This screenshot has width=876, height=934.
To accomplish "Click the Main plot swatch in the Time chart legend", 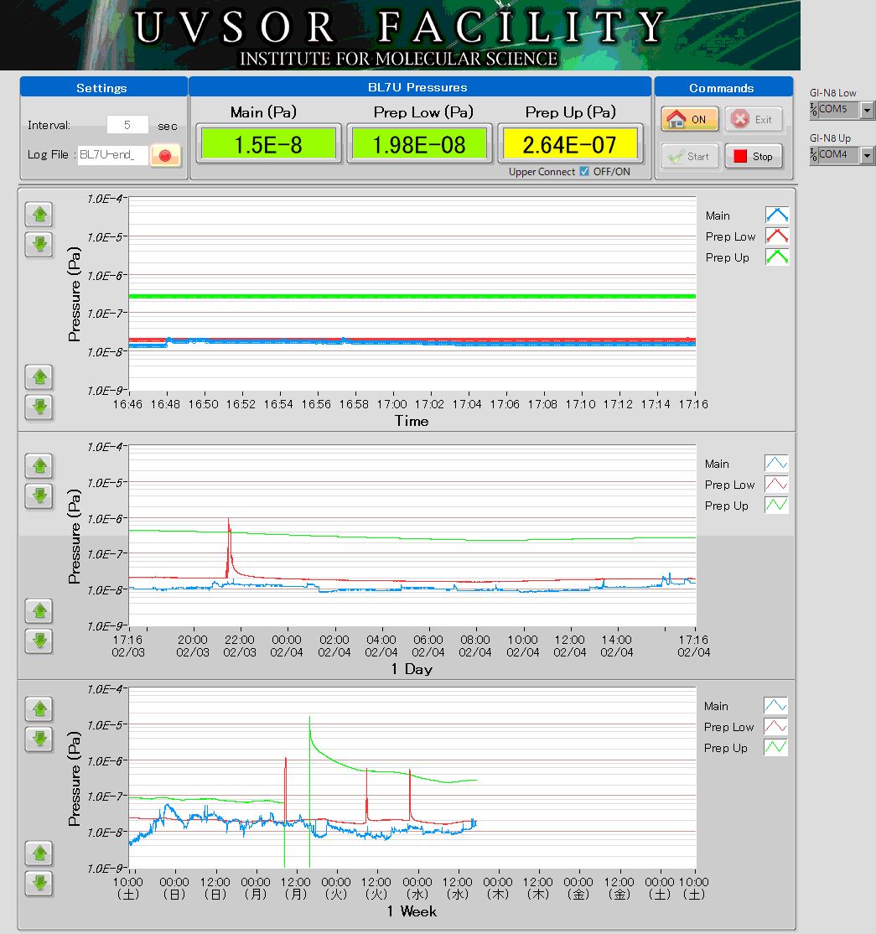I will 776,215.
